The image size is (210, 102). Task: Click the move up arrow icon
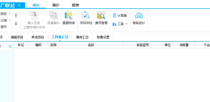click(16, 15)
